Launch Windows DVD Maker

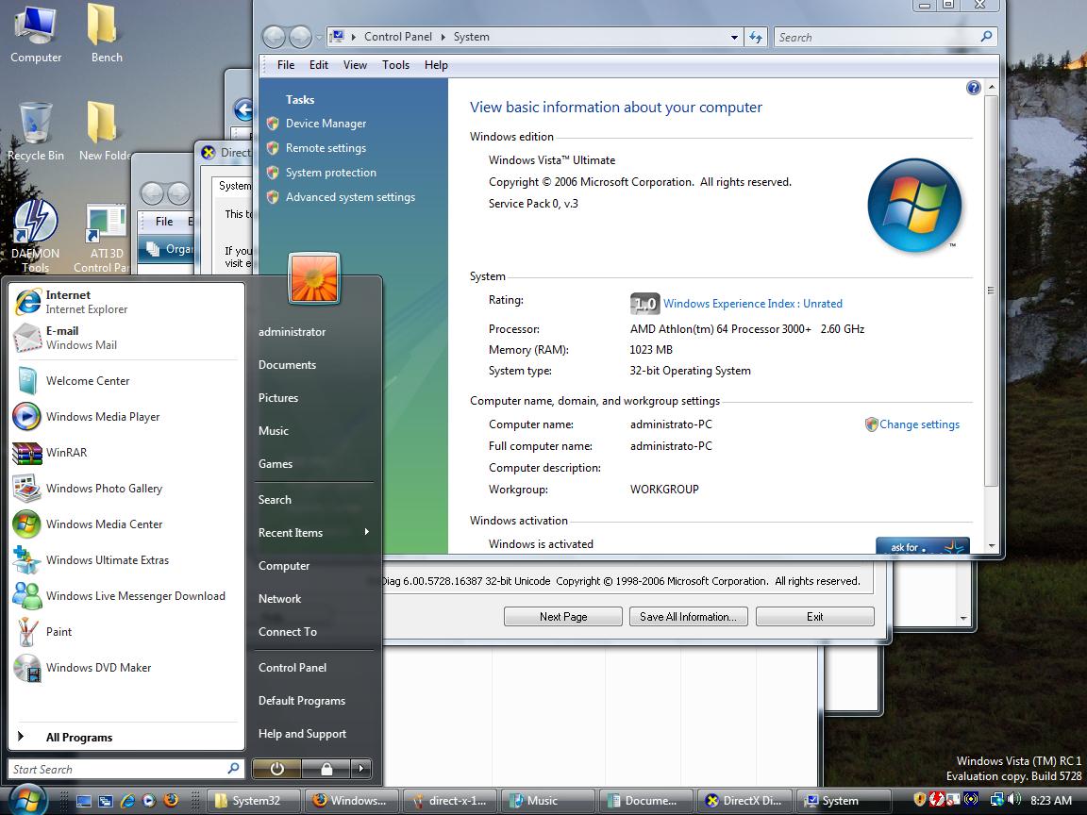[98, 668]
